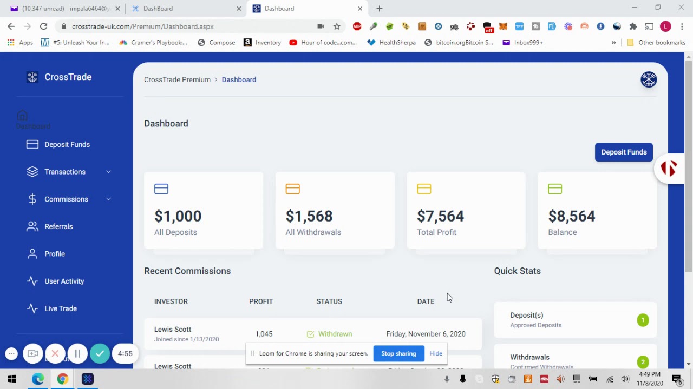Image resolution: width=693 pixels, height=389 pixels.
Task: Click the Balance card icon
Action: click(555, 189)
